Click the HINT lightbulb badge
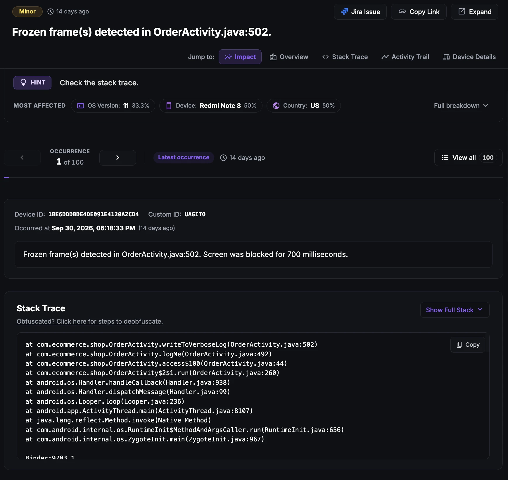 [32, 83]
